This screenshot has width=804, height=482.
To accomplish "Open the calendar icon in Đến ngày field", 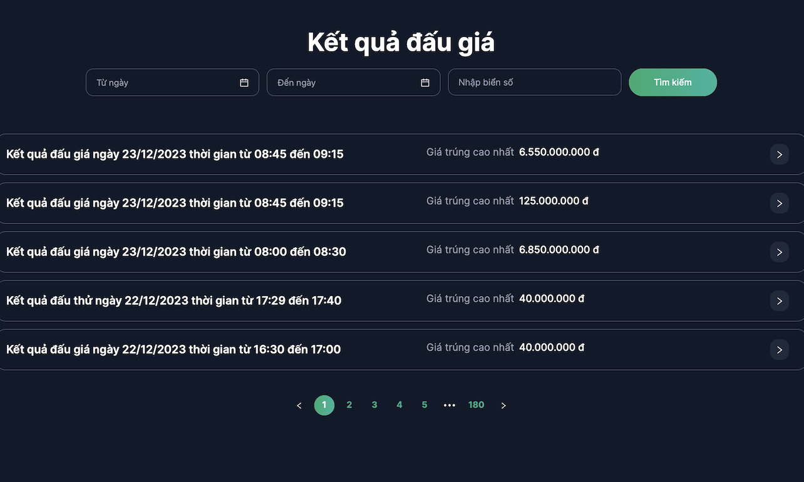I will pos(425,83).
